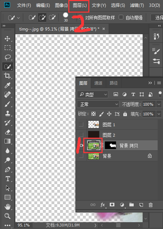Show 图层 1 with visibility toggle
Viewport: 163px width, 229px height.
81,124
